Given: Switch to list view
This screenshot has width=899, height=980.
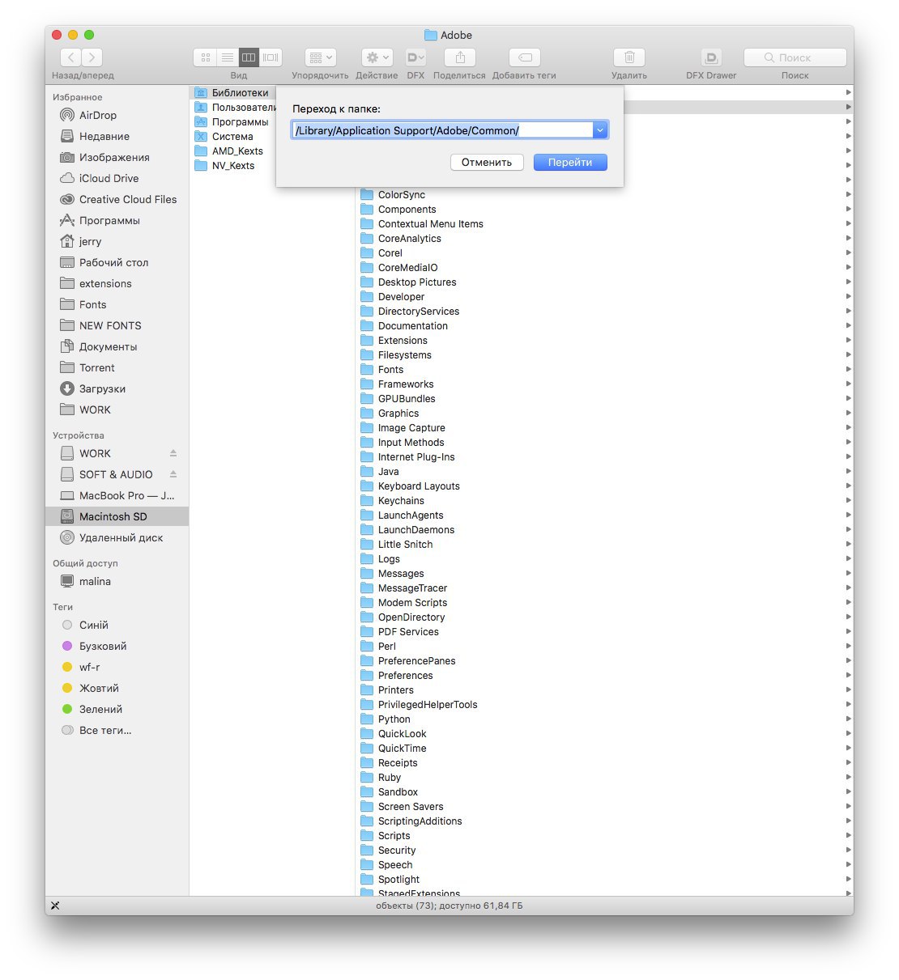Looking at the screenshot, I should point(228,57).
